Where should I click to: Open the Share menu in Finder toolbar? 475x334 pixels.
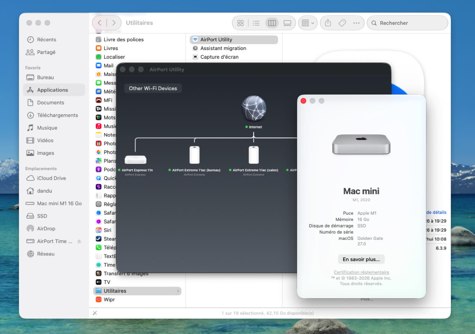point(328,23)
